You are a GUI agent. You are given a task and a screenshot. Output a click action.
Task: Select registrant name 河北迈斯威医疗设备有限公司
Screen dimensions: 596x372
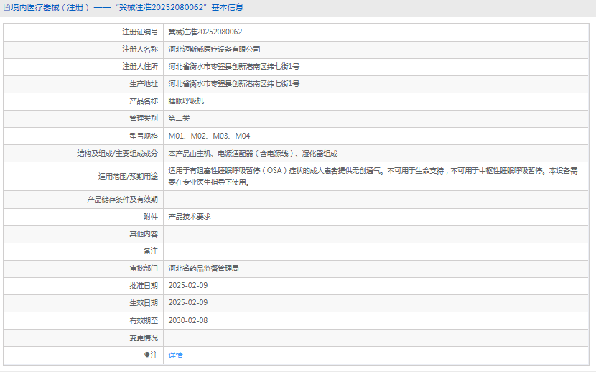point(215,50)
